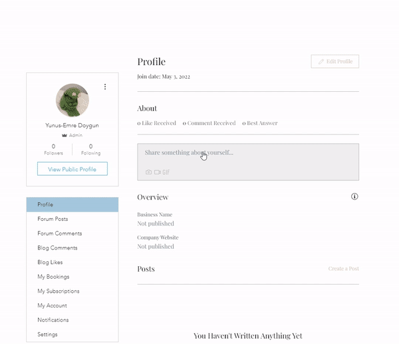Screen dimensions: 399x344
Task: Open the three-dot profile options menu
Action: pos(105,86)
